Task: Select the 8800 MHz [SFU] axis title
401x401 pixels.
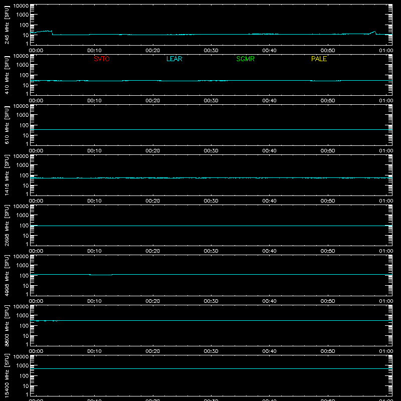Action: click(x=7, y=325)
